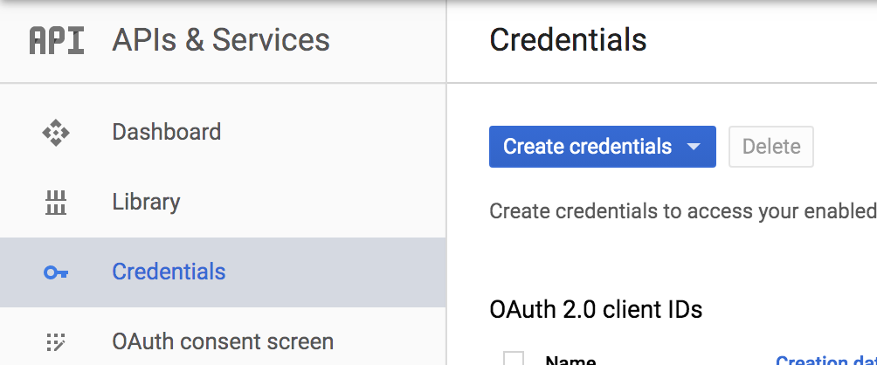The image size is (877, 365).
Task: Click the OAuth 2.0 client IDs heading
Action: click(x=596, y=309)
